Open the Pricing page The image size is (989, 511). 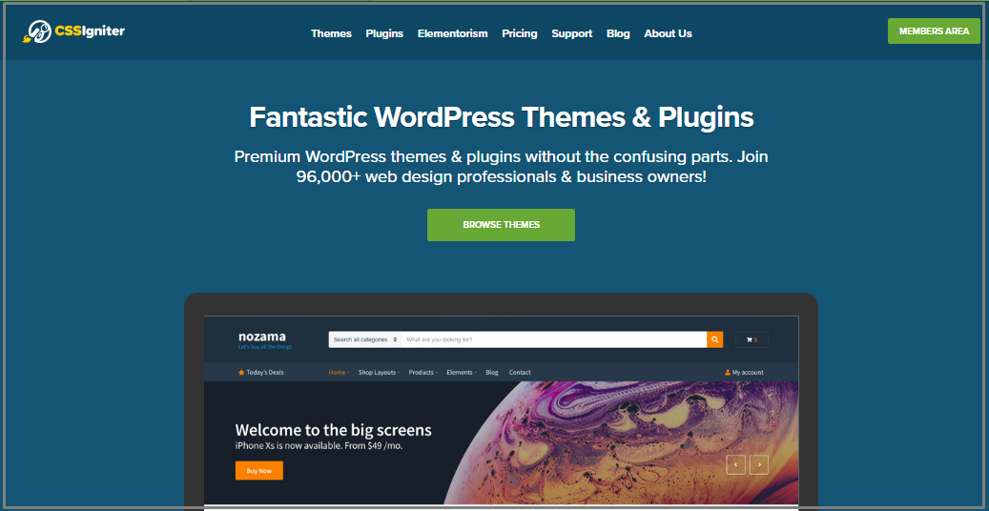[520, 33]
